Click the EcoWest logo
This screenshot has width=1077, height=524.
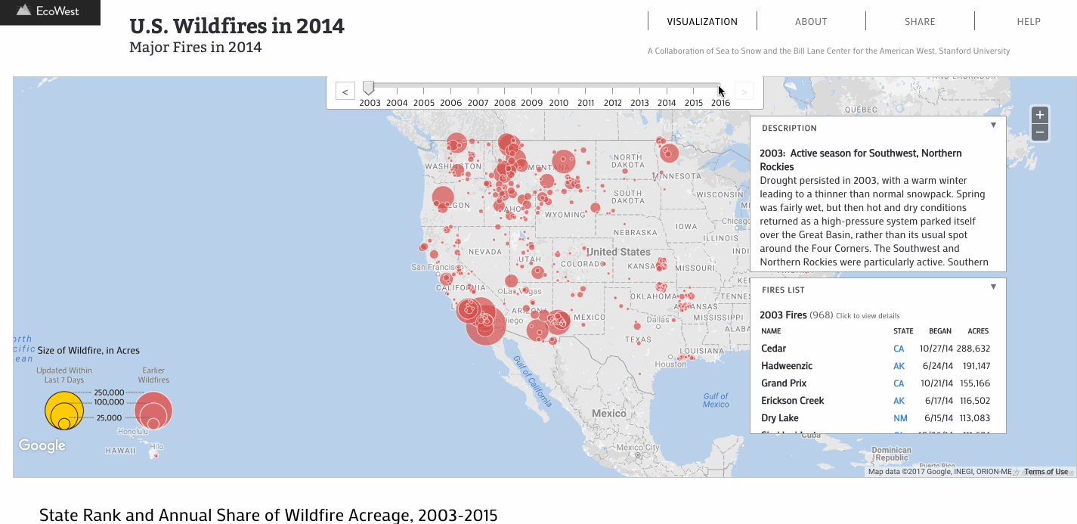click(49, 11)
